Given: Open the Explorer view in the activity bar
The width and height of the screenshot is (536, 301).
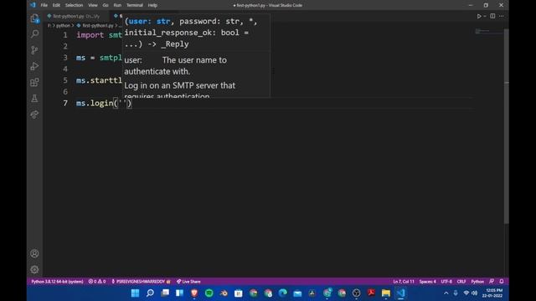Looking at the screenshot, I should 34,18.
